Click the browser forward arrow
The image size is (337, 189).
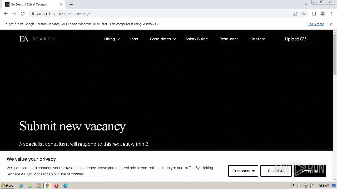14,14
